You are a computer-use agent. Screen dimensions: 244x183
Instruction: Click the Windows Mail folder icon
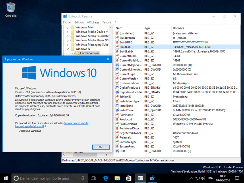72,28
